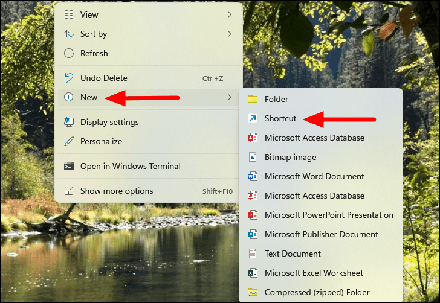Screen dimensions: 440x303
Task: Click the up-down arrows Sort by icon
Action: pos(69,34)
